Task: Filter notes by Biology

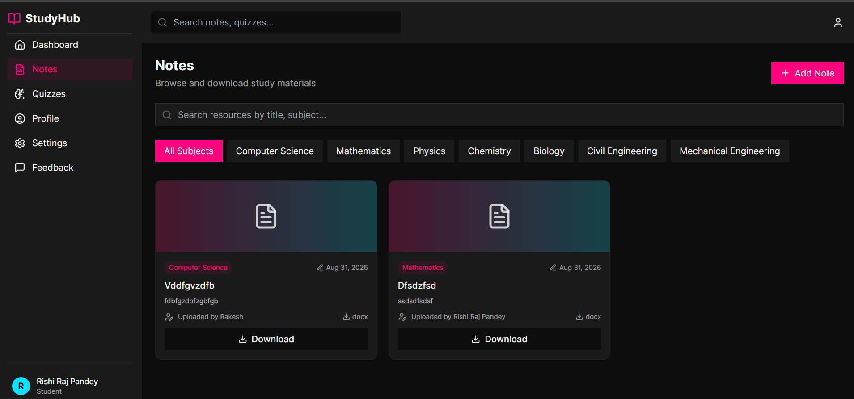Action: point(549,151)
